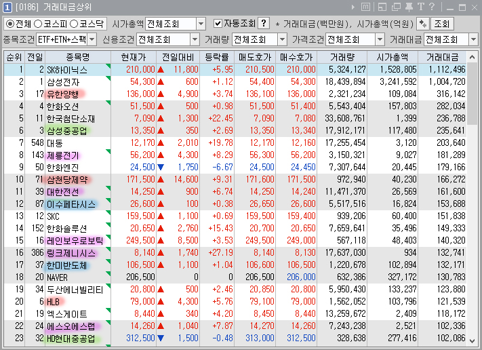Click the 거래대금 column header

(442, 57)
